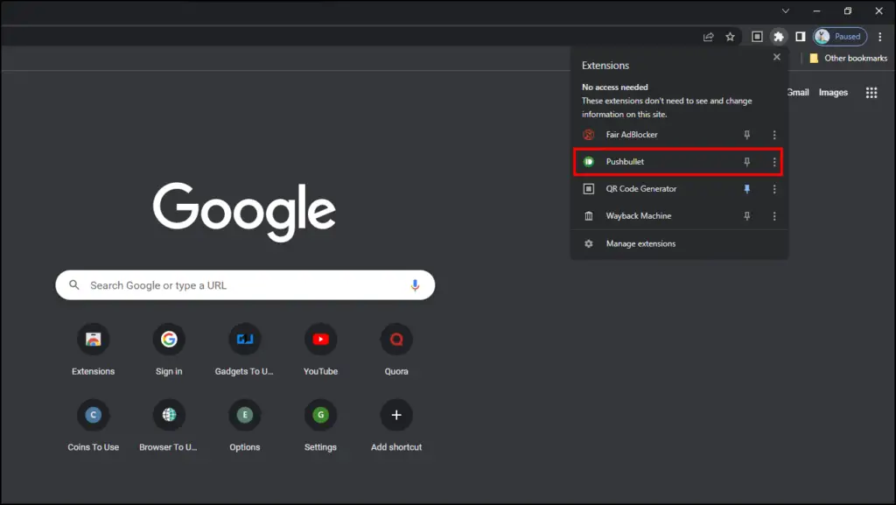Open the tab search chevron in title bar
The image size is (896, 505).
[786, 11]
